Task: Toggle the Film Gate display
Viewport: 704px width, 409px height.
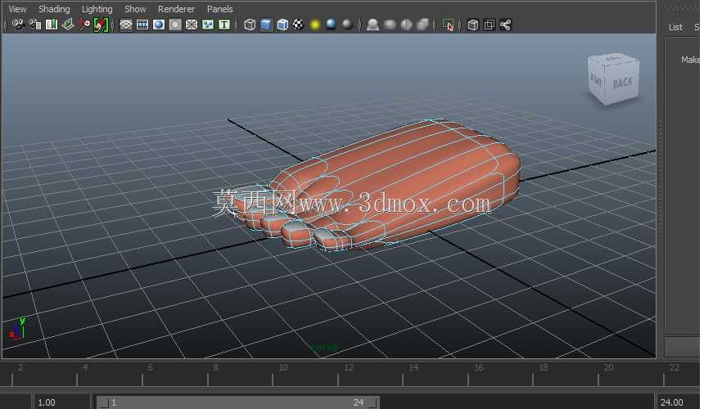Action: (x=142, y=25)
